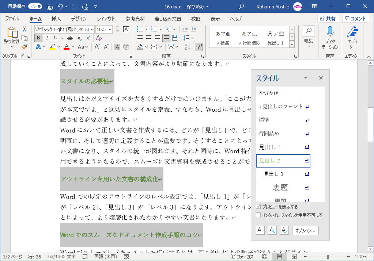This screenshot has height=261, width=374.
Task: Decrease font size with shrink font icon
Action: click(x=106, y=47)
